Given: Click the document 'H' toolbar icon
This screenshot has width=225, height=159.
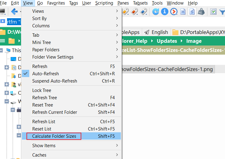Looking at the screenshot, I should (x=183, y=12).
